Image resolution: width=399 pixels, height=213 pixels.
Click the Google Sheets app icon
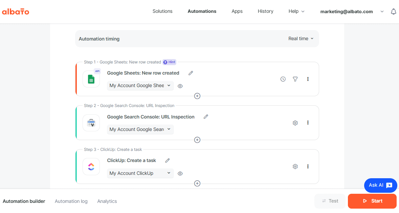91,79
